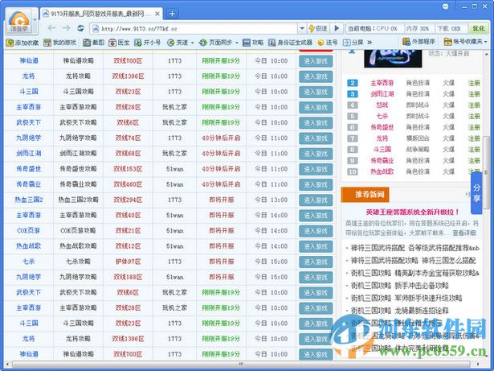Click 进入游戏 for 剑雨江湖 双线68区
The width and height of the screenshot is (494, 371).
click(x=316, y=154)
